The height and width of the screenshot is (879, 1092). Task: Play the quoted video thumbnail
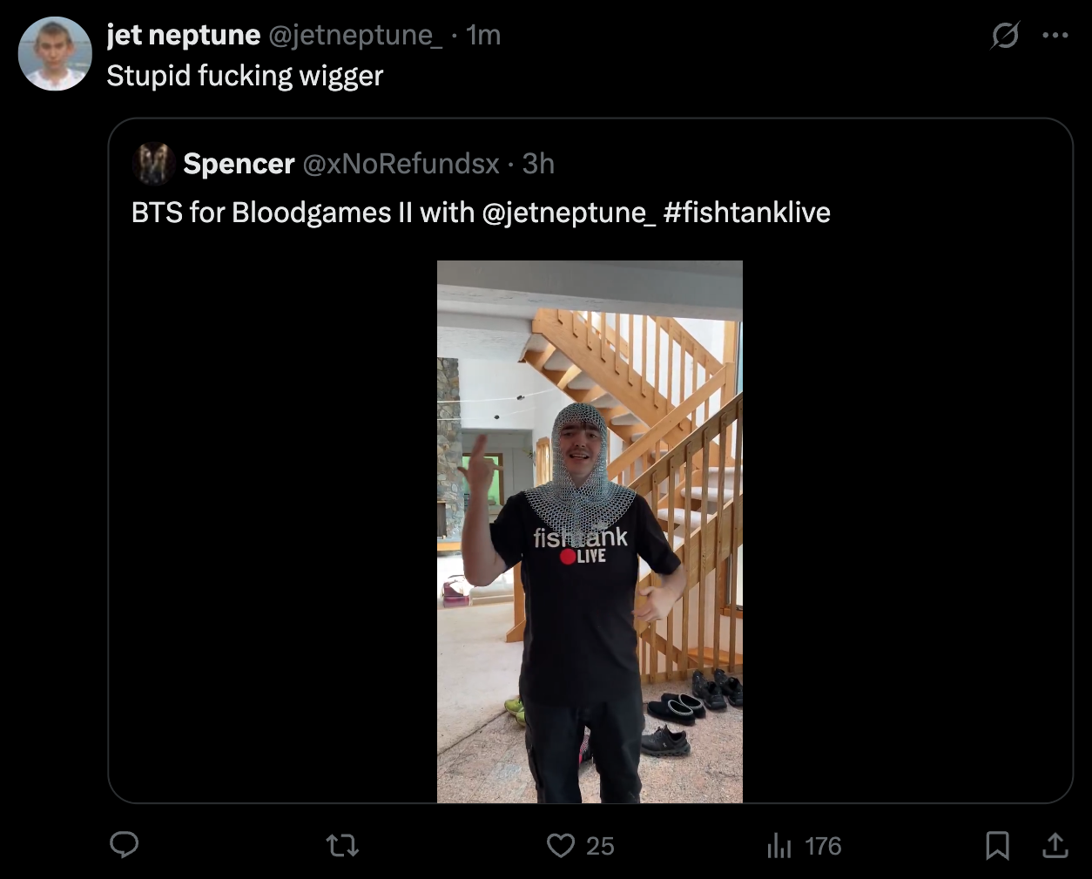tap(590, 531)
